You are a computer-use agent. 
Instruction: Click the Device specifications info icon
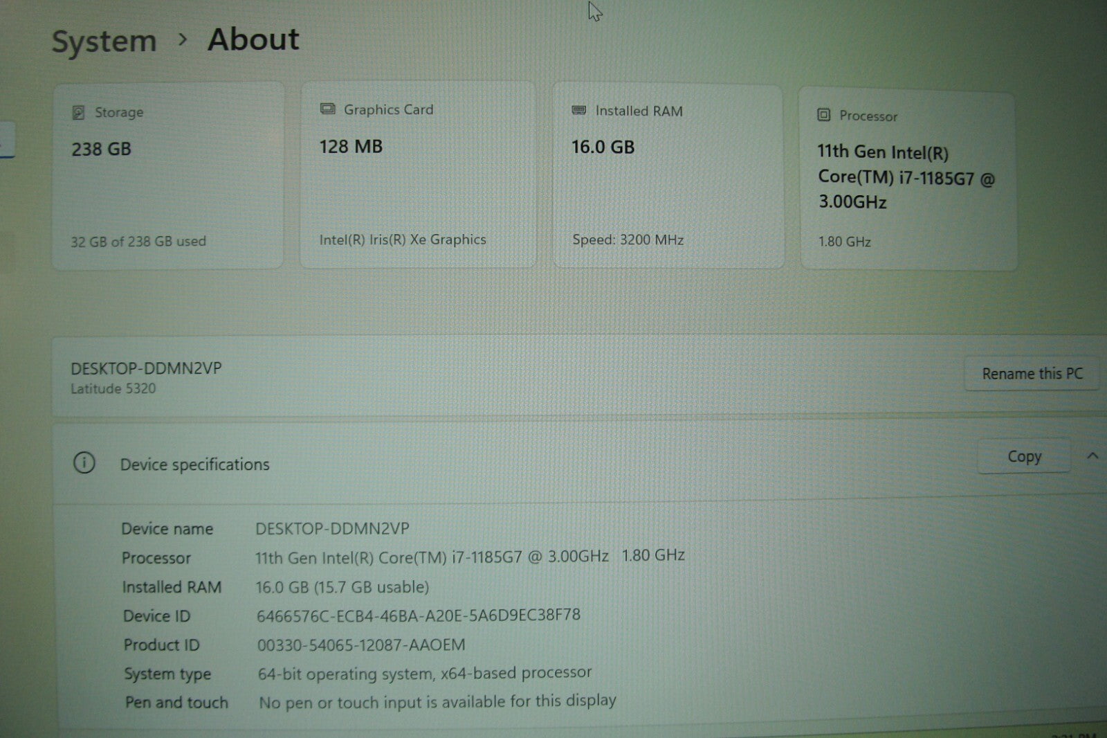click(x=84, y=463)
